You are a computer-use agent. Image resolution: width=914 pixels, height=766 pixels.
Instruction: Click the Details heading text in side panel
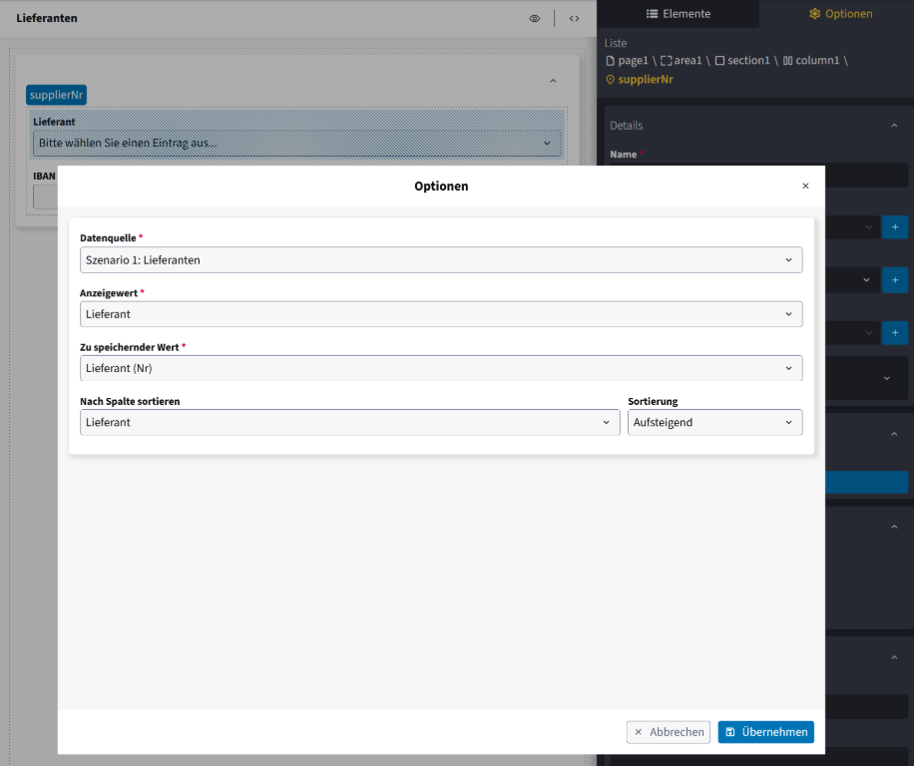coord(626,126)
